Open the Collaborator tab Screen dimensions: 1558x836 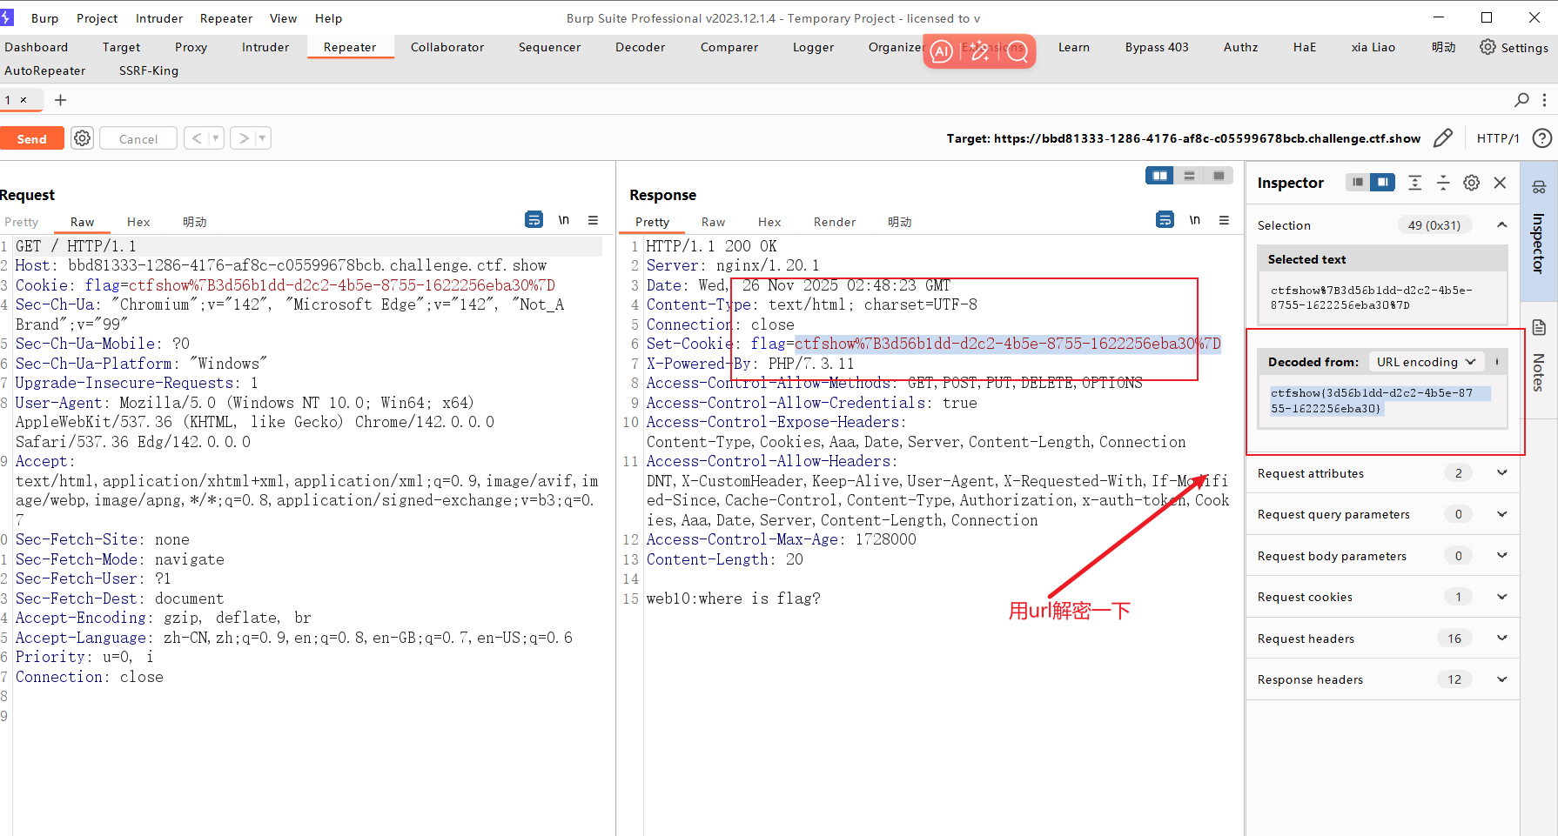(x=447, y=47)
